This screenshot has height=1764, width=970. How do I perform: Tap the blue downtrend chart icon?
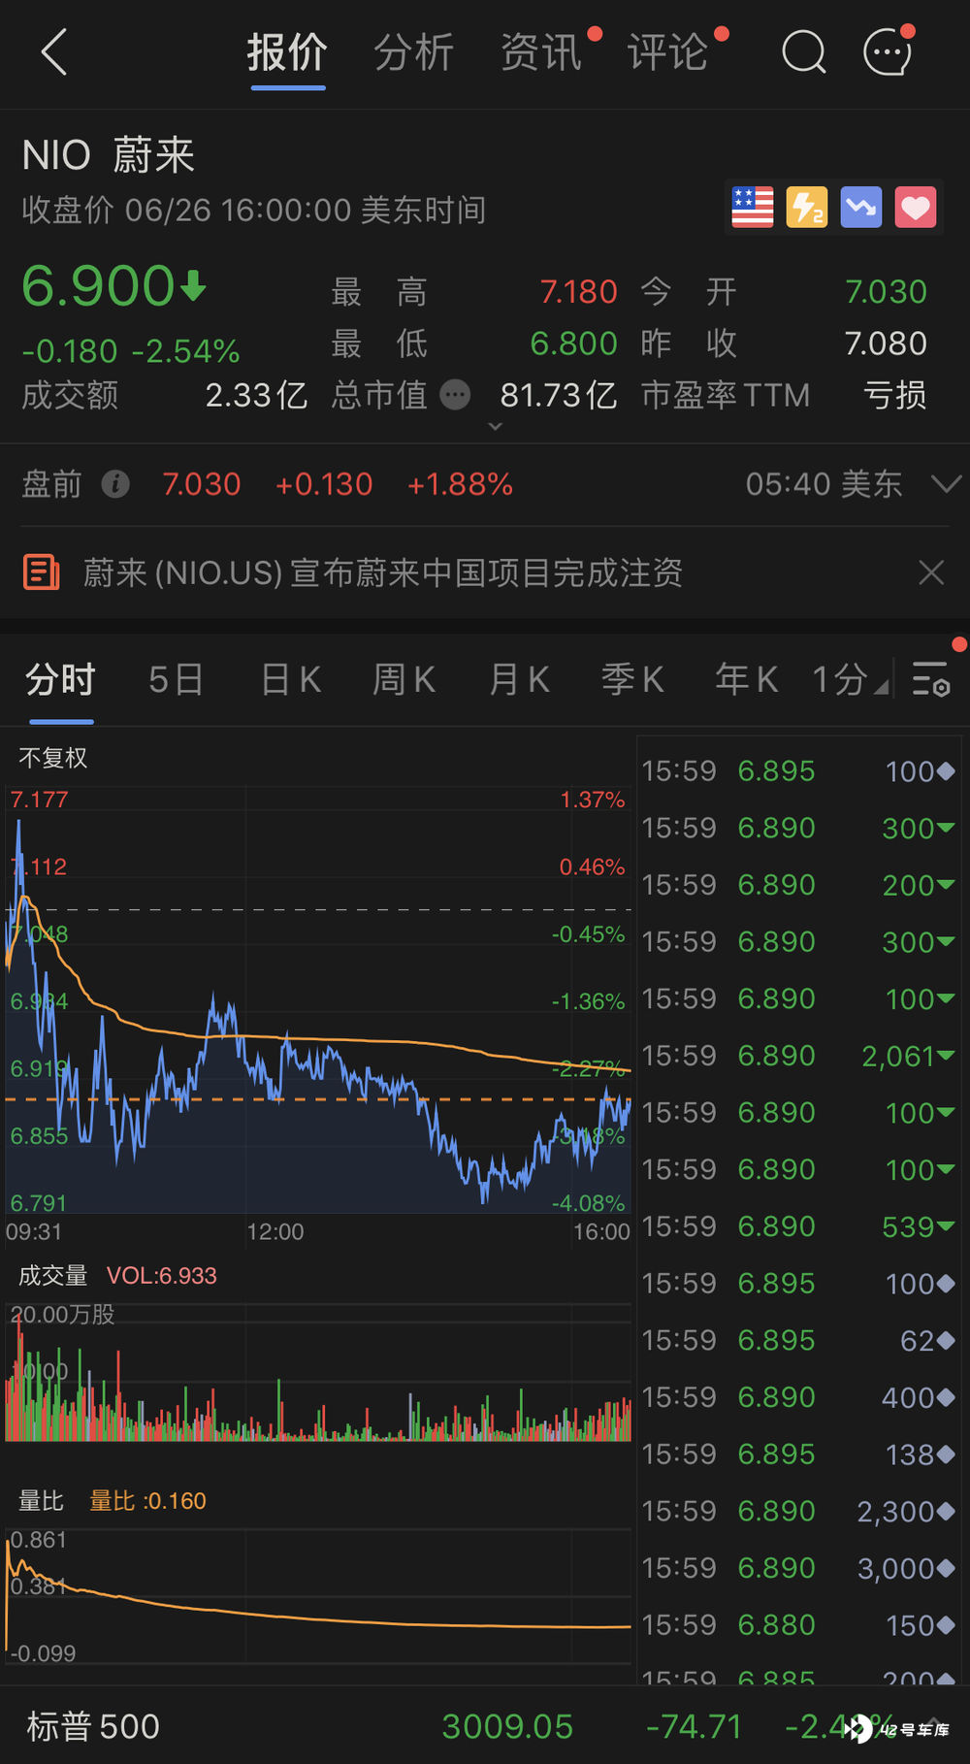[861, 207]
